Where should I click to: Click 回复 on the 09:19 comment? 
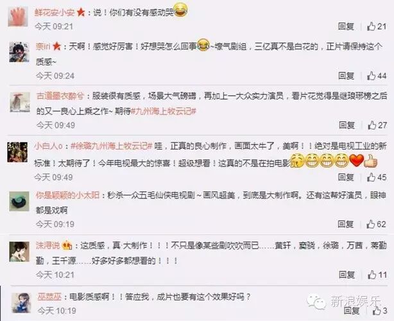(346, 224)
